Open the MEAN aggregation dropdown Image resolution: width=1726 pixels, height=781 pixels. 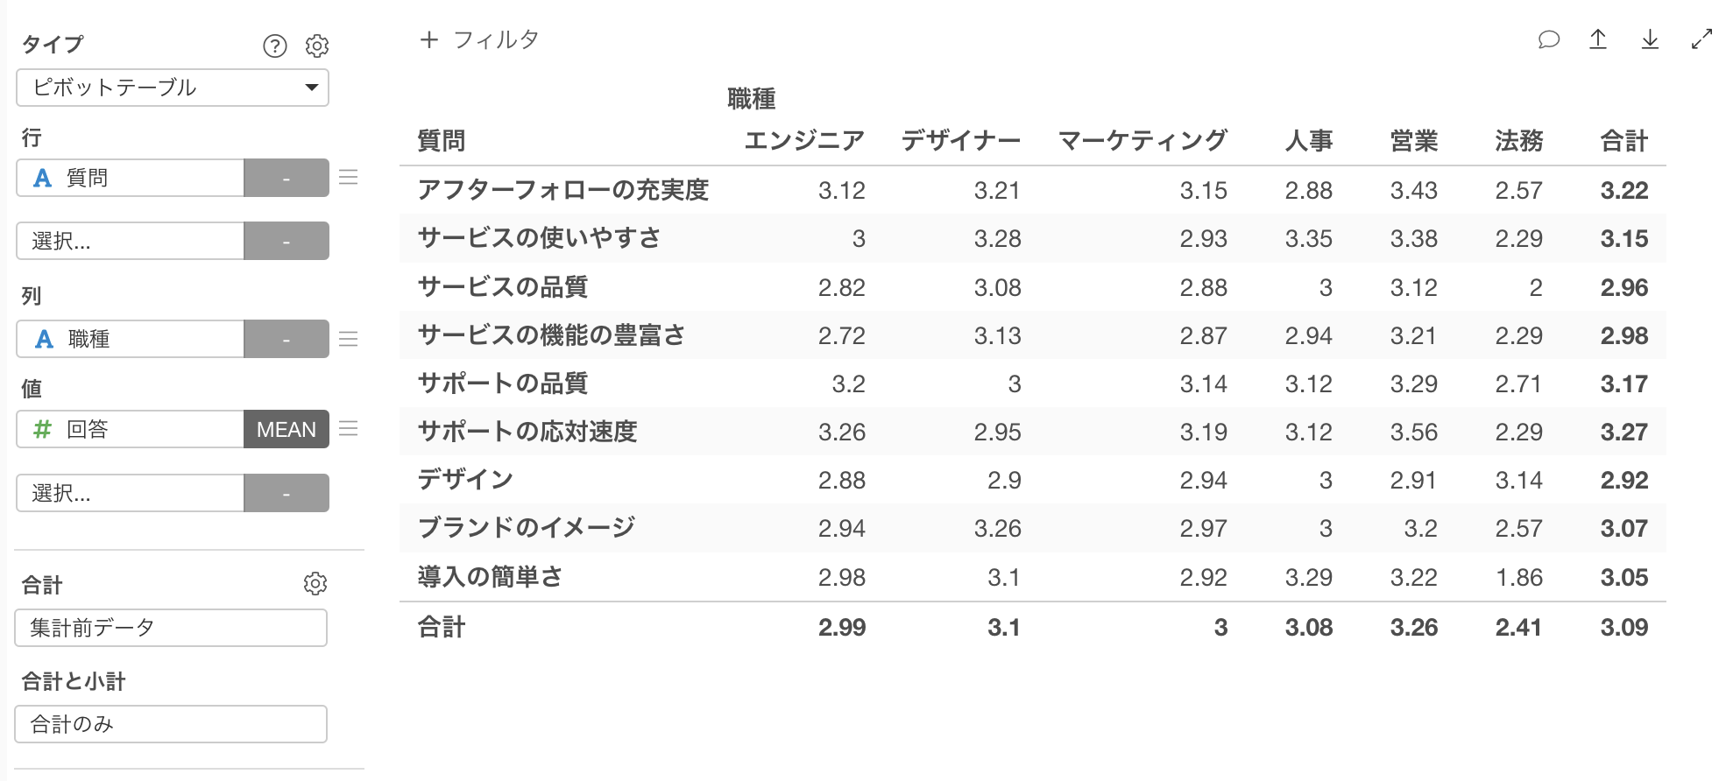286,429
